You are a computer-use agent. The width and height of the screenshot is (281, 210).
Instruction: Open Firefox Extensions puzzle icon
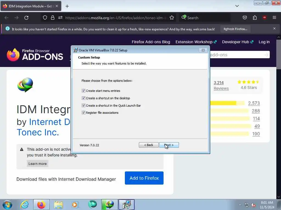tap(255, 17)
